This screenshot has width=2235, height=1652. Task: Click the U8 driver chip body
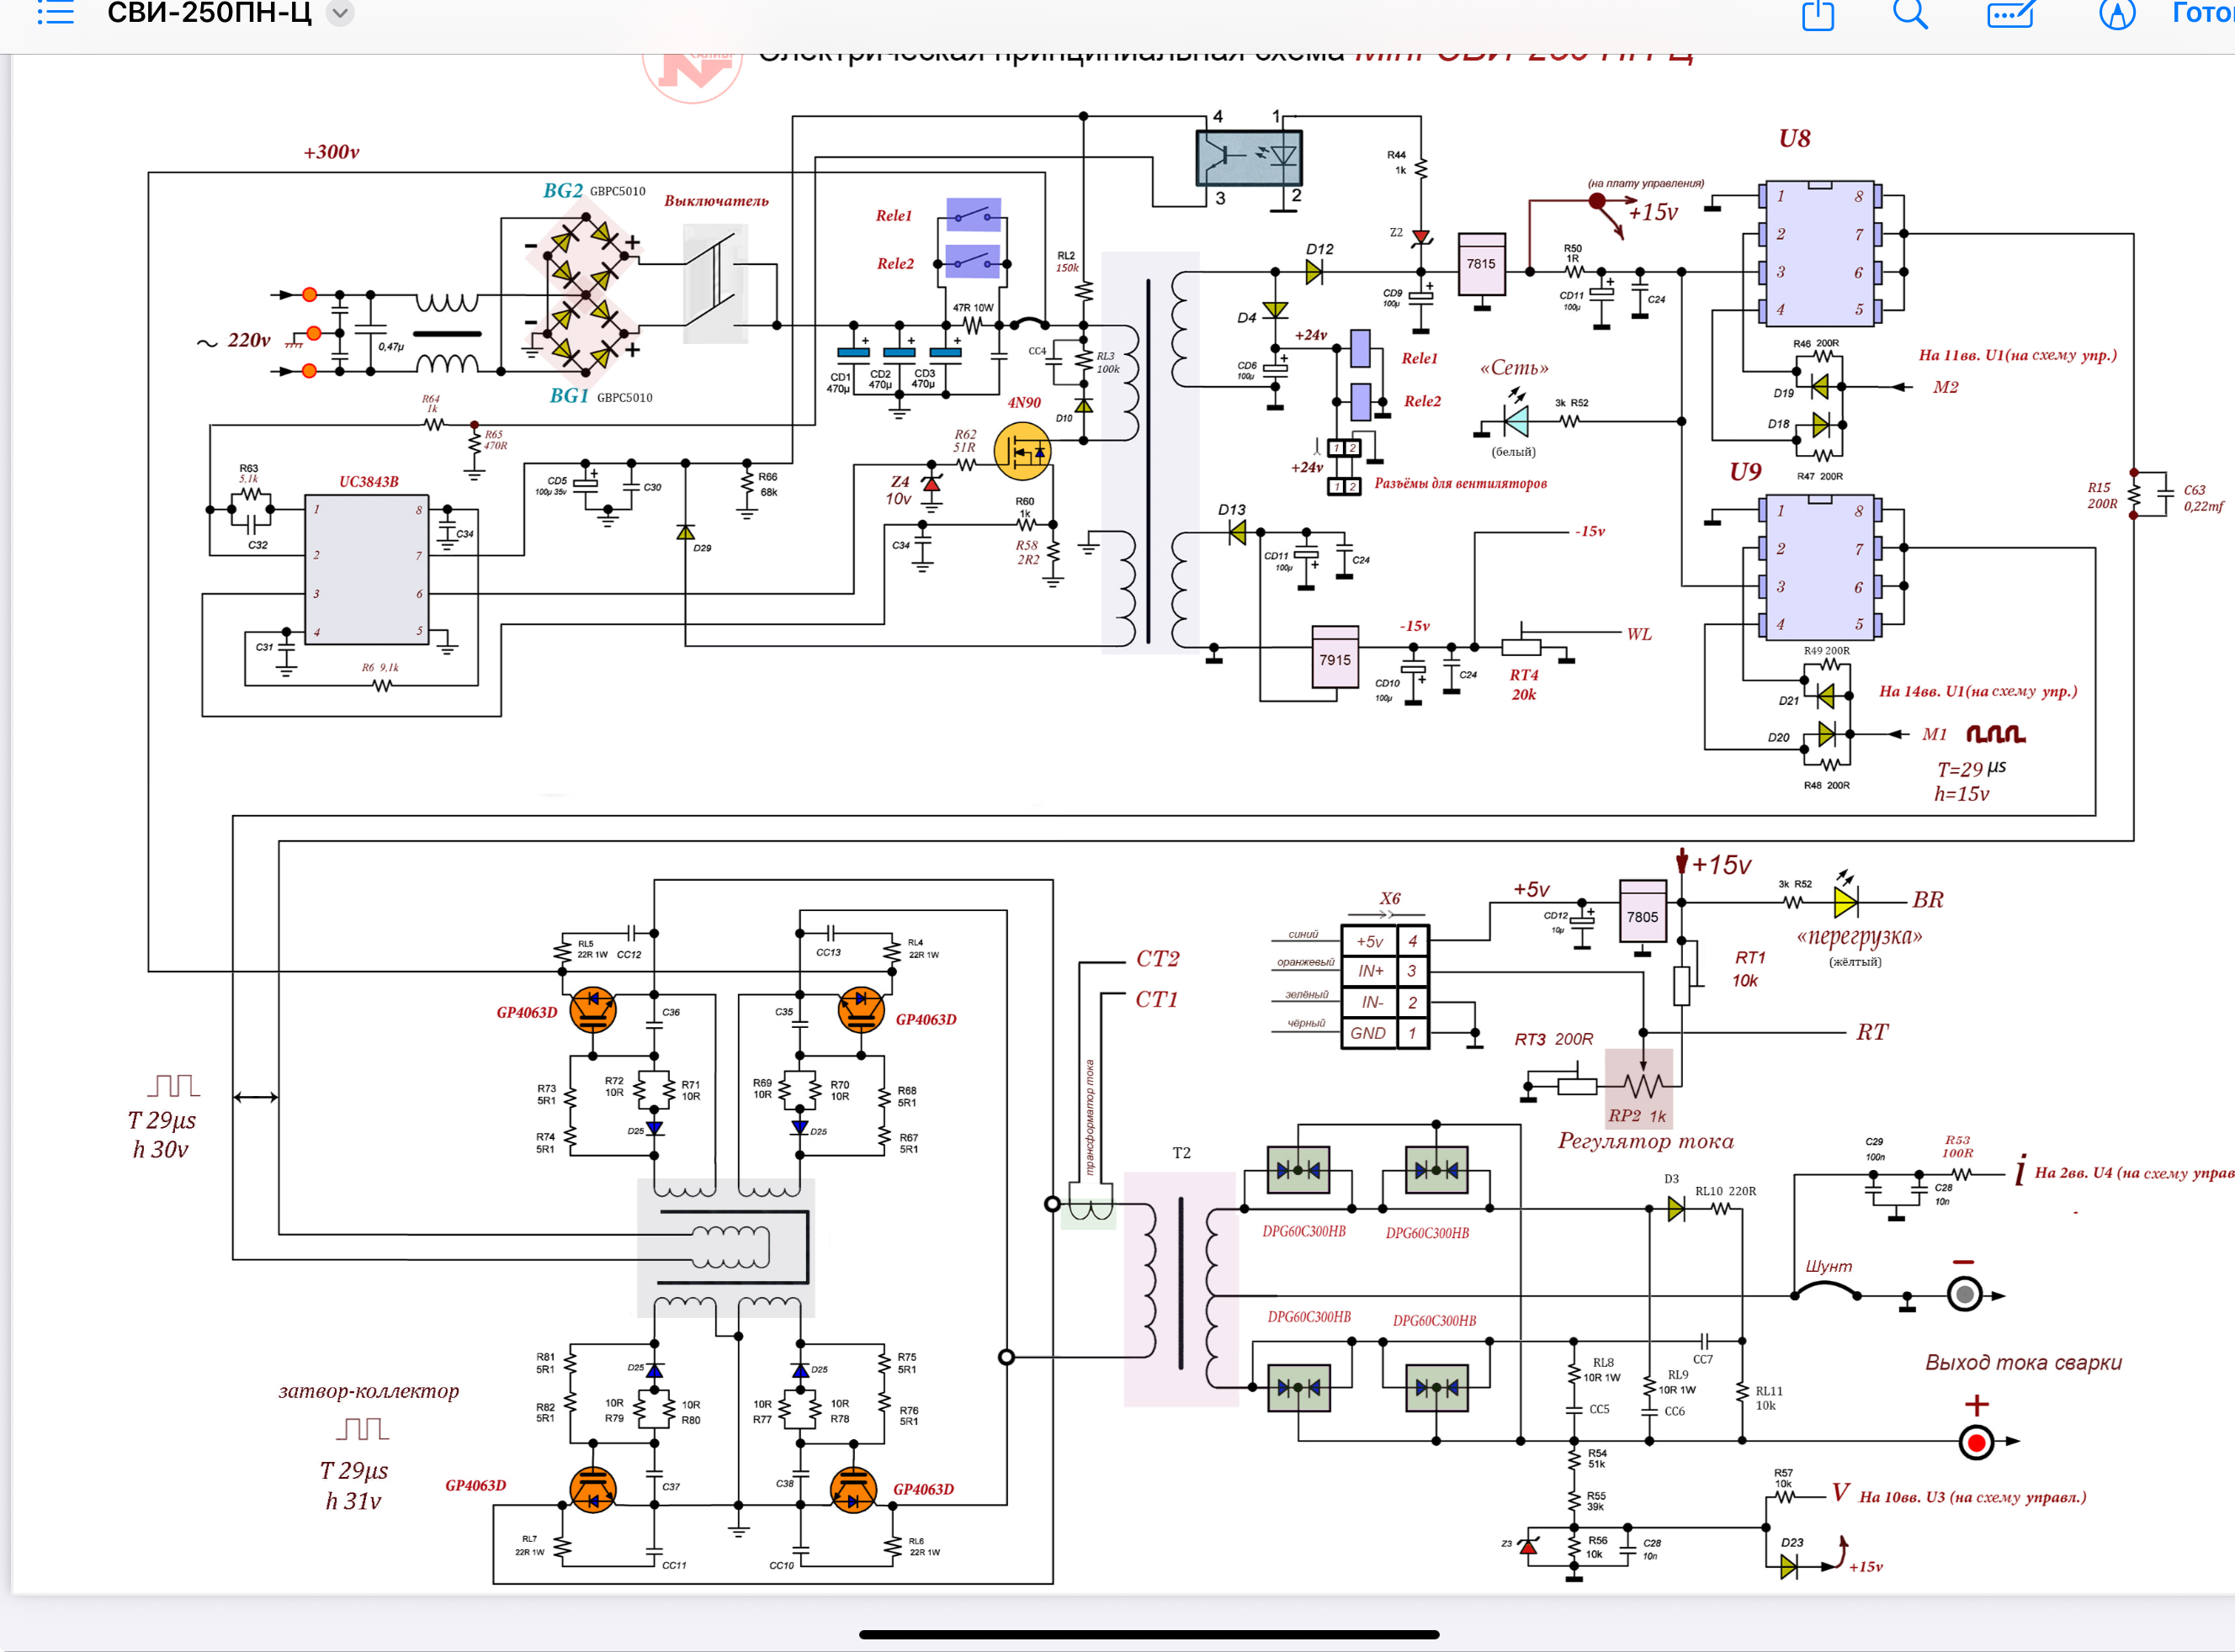1820,253
